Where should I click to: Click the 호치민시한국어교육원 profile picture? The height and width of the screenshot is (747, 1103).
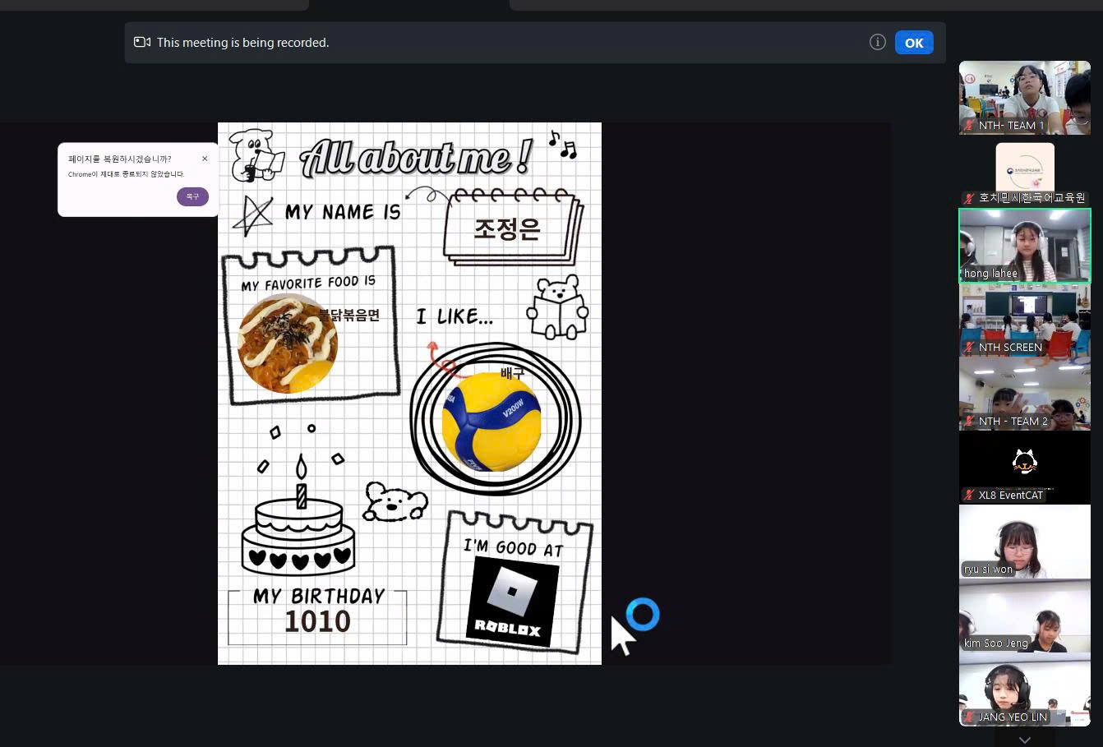click(x=1025, y=167)
